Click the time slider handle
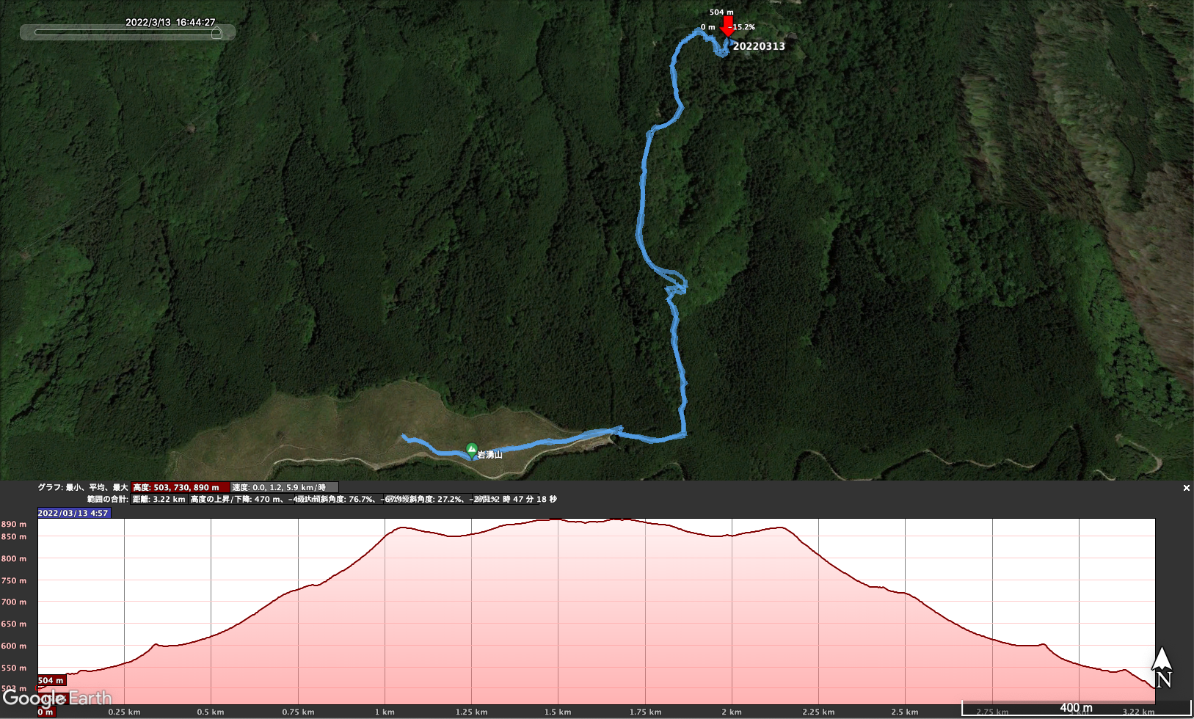The width and height of the screenshot is (1194, 719). pos(216,32)
